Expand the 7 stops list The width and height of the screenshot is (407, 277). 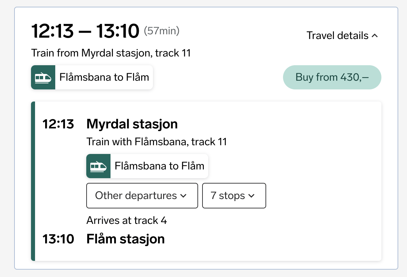click(x=234, y=196)
